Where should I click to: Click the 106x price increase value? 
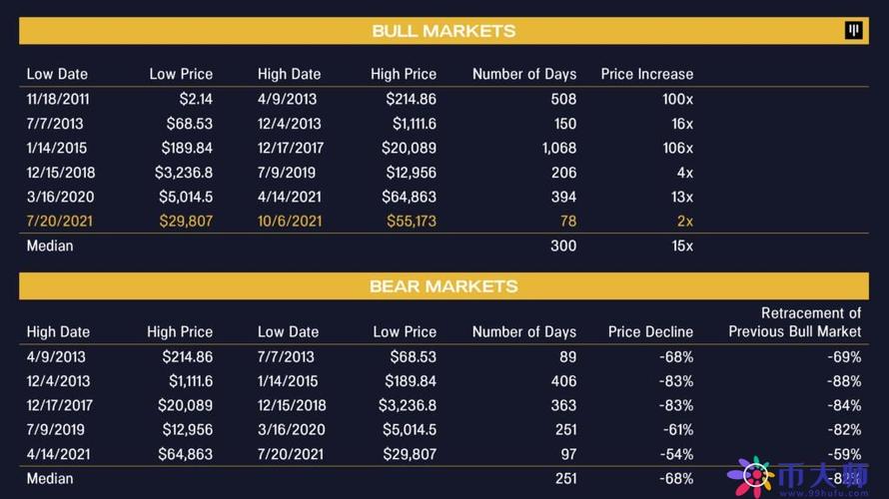tap(677, 148)
